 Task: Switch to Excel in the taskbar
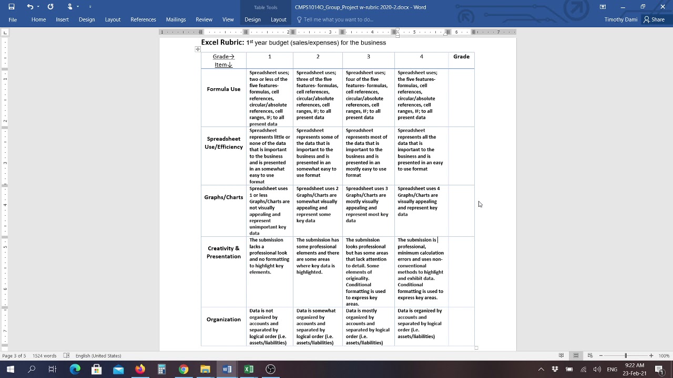coord(249,369)
